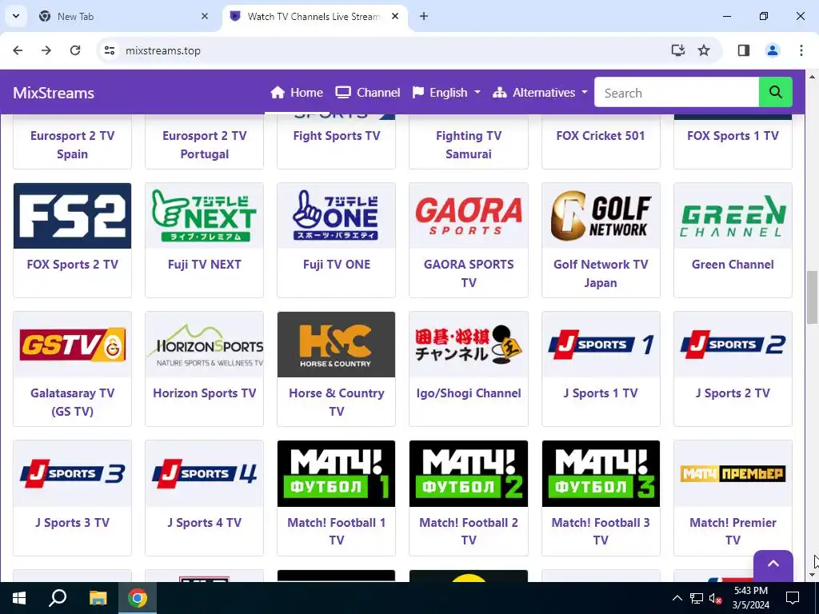Open the Fuji TV ONE logo
This screenshot has width=819, height=614.
click(337, 216)
